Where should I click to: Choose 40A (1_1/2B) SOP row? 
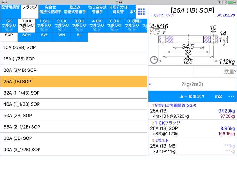click(74, 104)
